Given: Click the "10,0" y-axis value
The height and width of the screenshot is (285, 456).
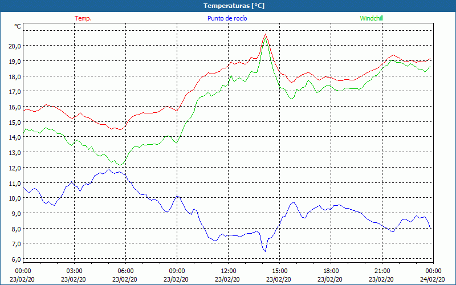Looking at the screenshot, I should (15, 198).
